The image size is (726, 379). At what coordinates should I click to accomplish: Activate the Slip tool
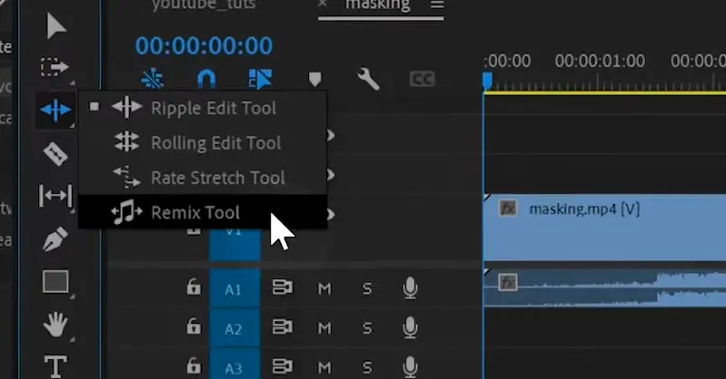point(56,196)
